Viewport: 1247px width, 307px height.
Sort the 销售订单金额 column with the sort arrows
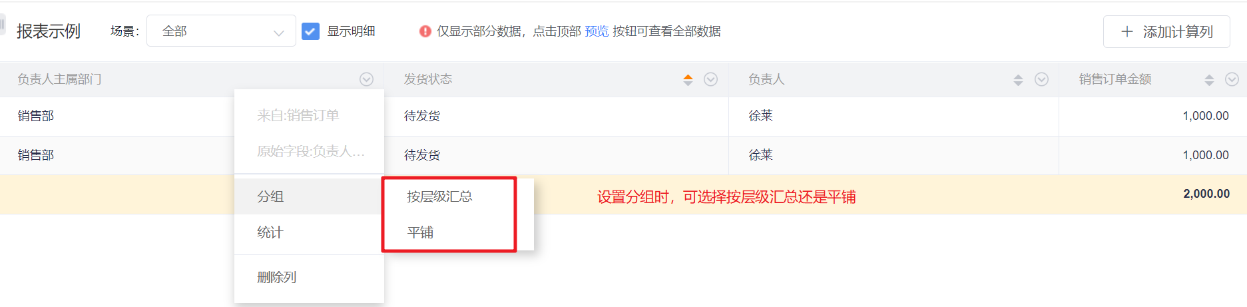(x=1209, y=80)
